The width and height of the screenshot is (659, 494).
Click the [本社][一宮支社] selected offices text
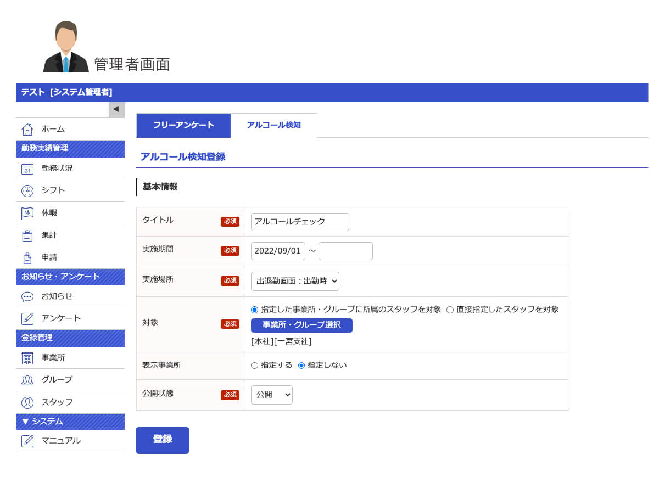coord(281,341)
